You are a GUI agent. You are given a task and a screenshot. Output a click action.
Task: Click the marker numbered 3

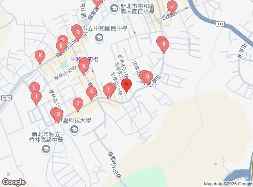click(x=148, y=78)
